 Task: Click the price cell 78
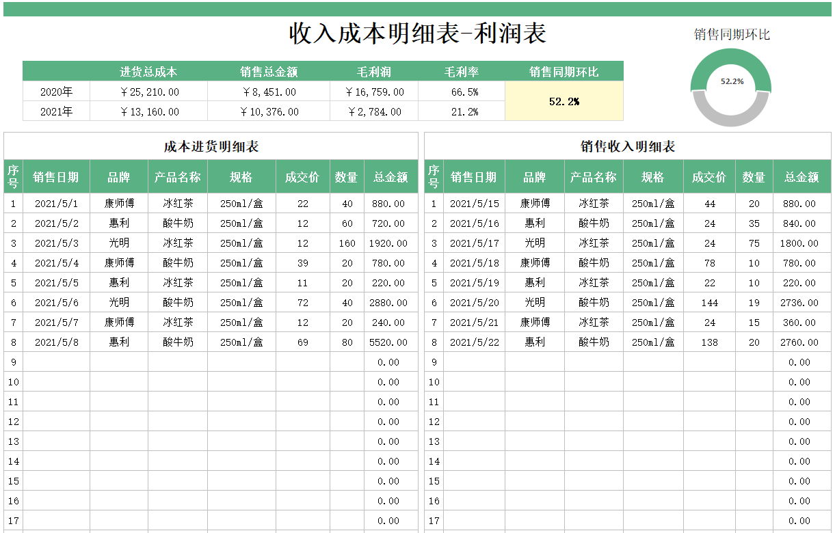coord(710,263)
